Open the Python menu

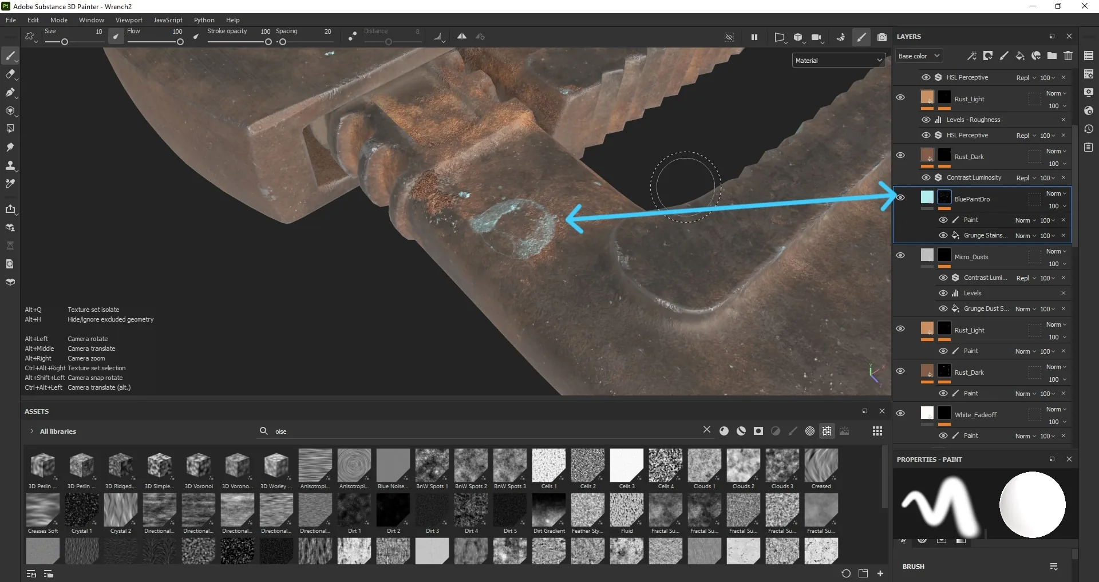(x=204, y=20)
